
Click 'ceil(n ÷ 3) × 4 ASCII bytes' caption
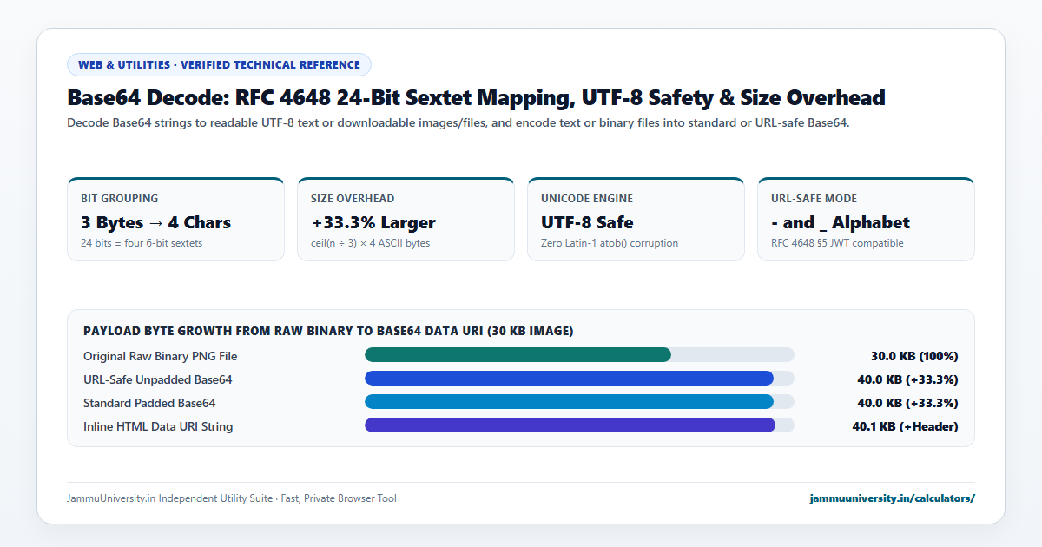click(370, 243)
